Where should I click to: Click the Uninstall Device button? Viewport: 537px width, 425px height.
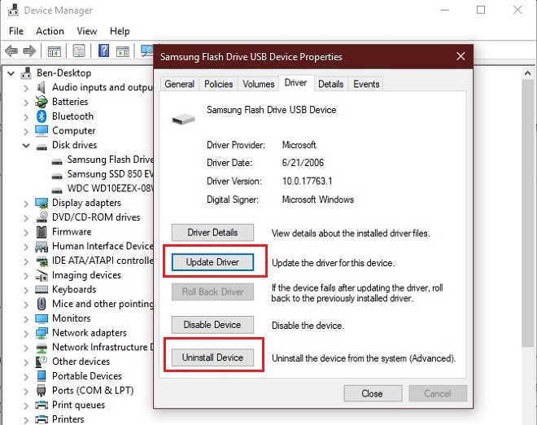tap(212, 357)
